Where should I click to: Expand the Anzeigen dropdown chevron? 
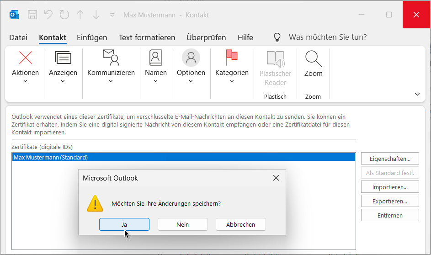point(63,81)
